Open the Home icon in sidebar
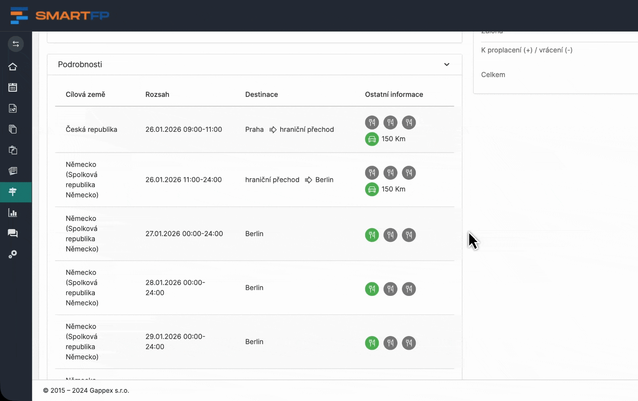This screenshot has height=401, width=638. [x=13, y=67]
